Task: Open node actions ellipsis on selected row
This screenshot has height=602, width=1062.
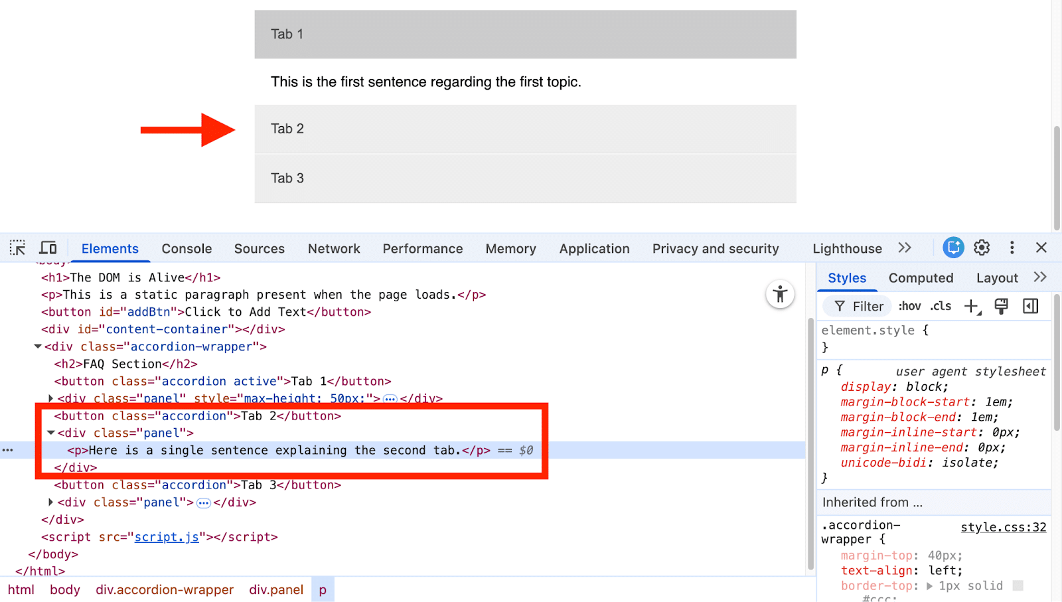Action: pos(8,450)
